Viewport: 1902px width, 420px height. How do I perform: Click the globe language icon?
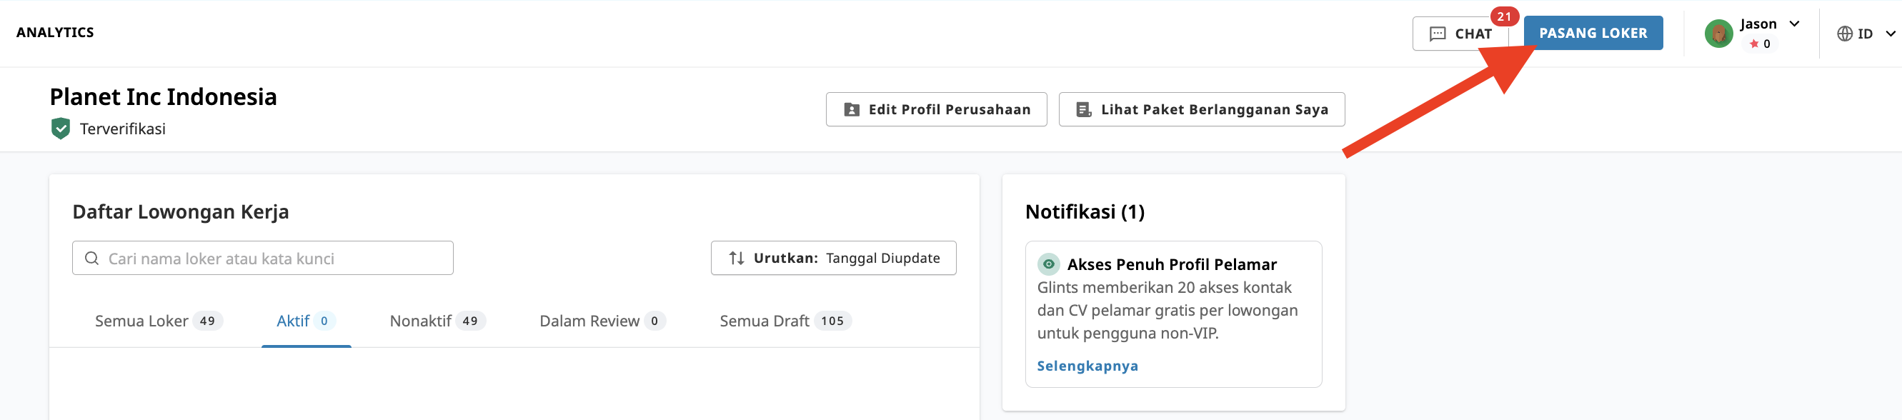[1844, 34]
